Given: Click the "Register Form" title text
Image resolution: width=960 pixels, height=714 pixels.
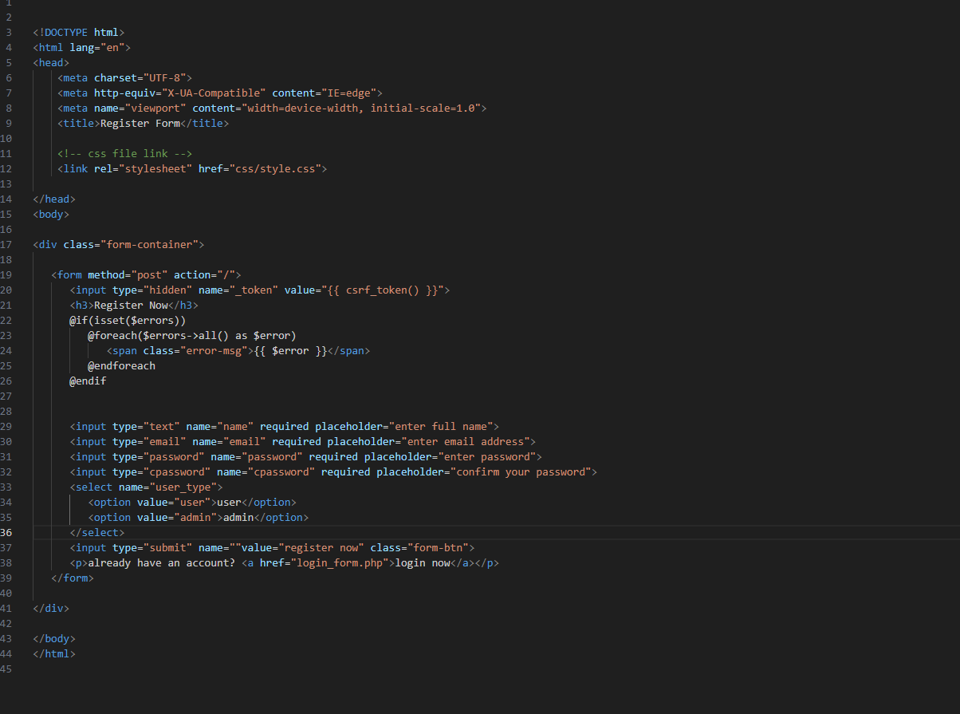Looking at the screenshot, I should (140, 124).
